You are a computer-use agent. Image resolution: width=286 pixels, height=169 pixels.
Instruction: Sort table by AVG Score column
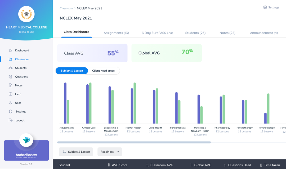coord(117,165)
